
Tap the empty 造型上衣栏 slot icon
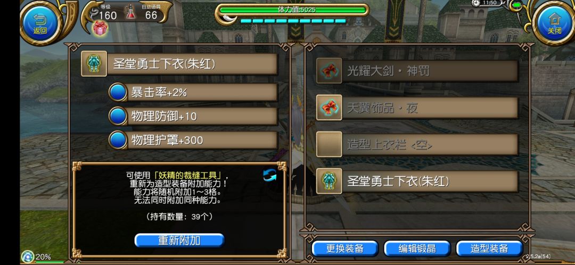click(x=329, y=144)
